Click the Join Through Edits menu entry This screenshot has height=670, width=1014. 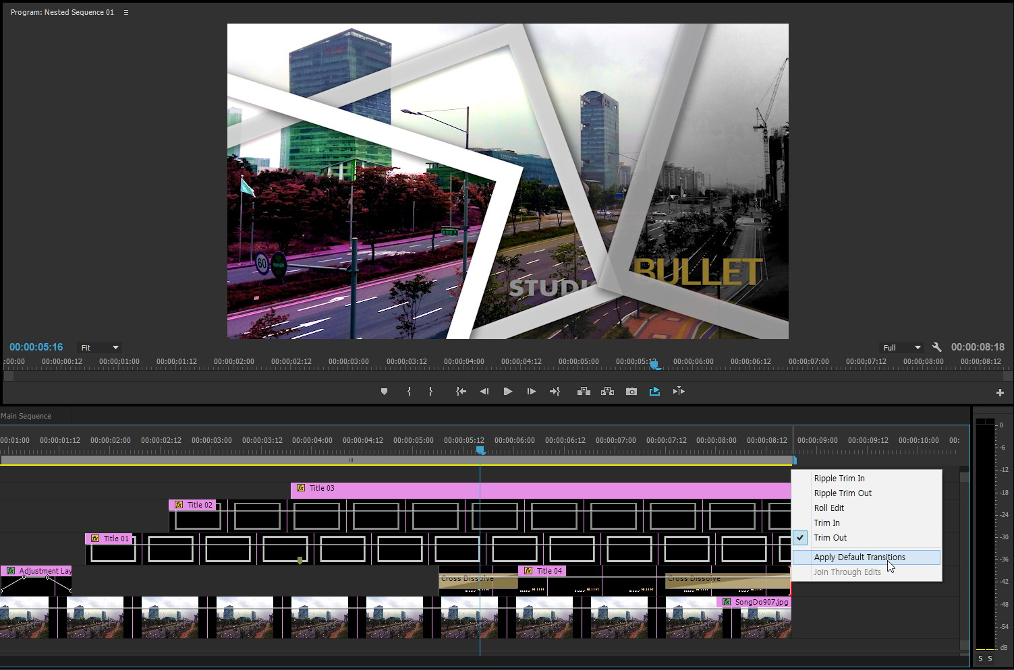coord(866,572)
